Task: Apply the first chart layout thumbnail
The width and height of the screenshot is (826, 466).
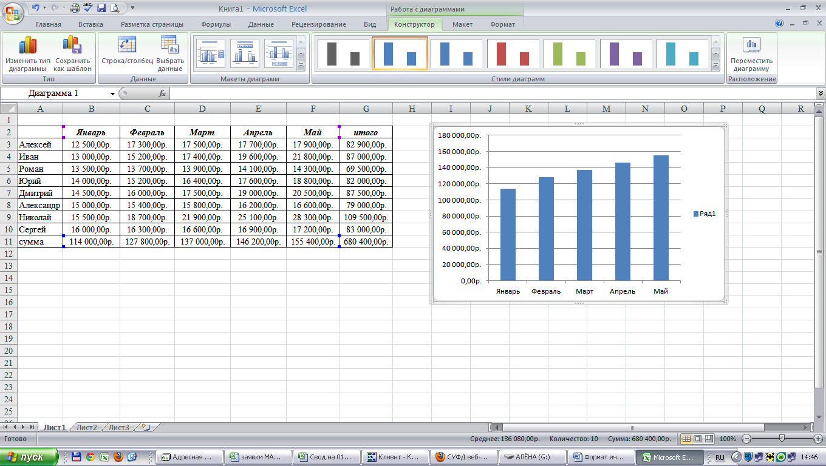Action: pos(210,54)
